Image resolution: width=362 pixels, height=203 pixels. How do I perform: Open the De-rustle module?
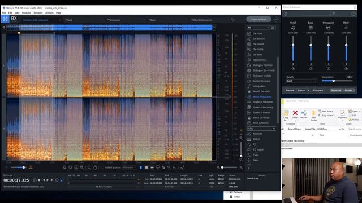258,50
